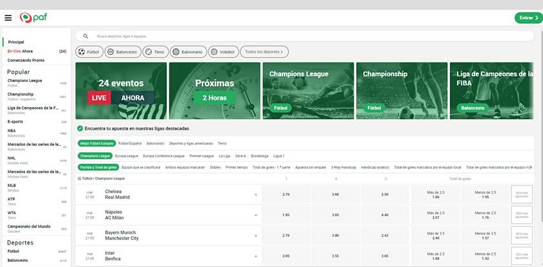
Task: Open the Championship banner
Action: click(x=401, y=91)
